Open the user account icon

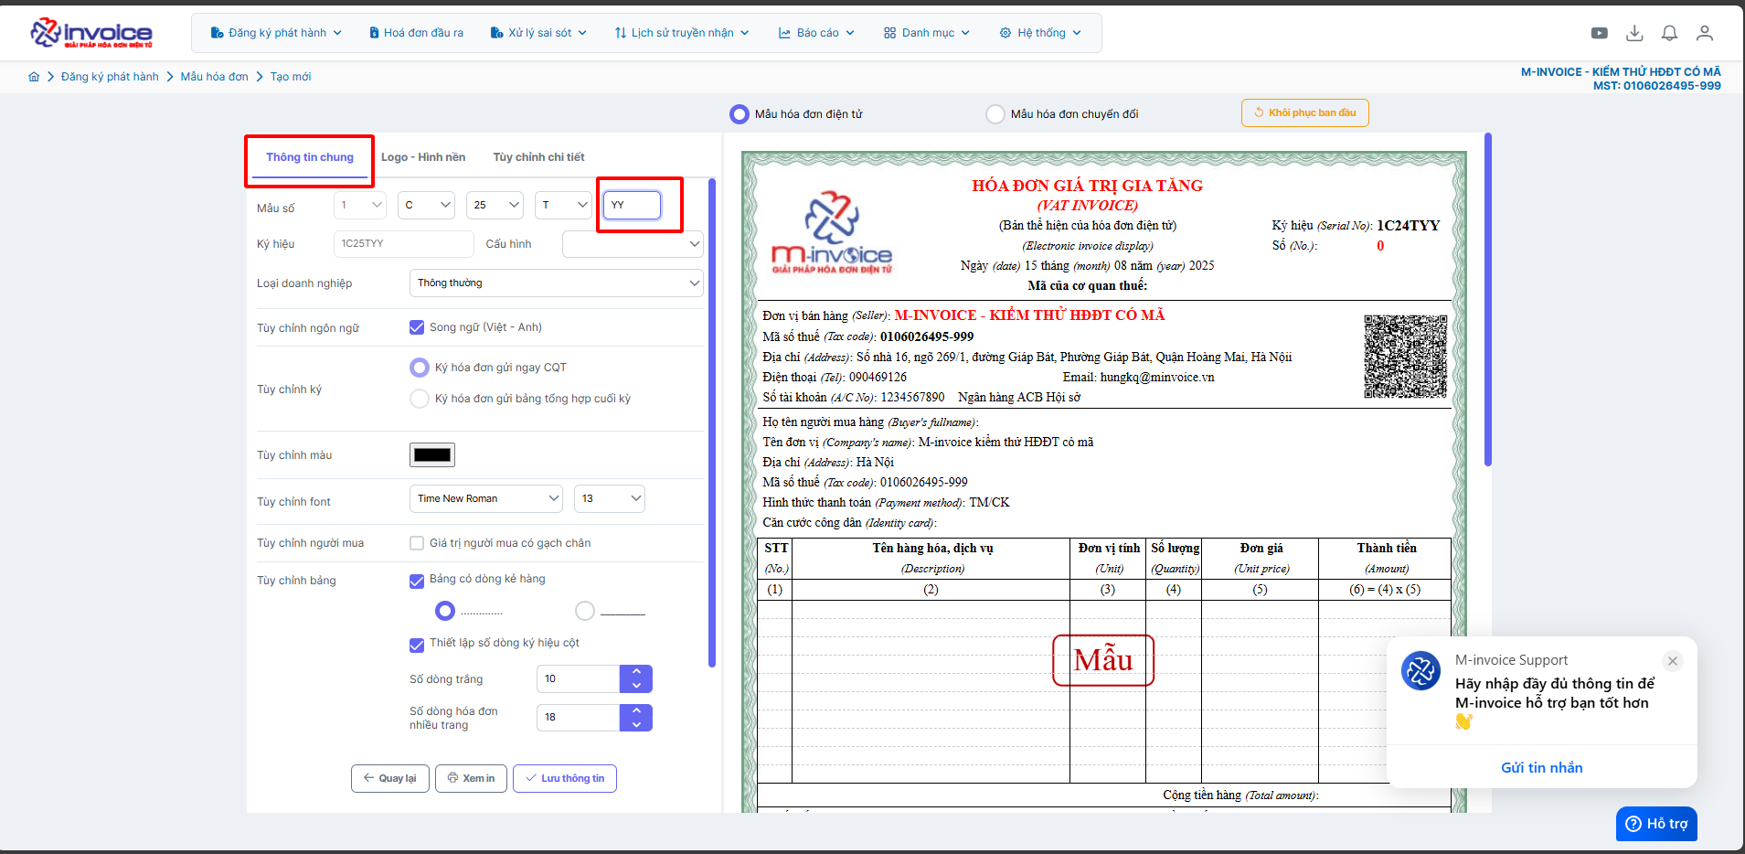1704,33
